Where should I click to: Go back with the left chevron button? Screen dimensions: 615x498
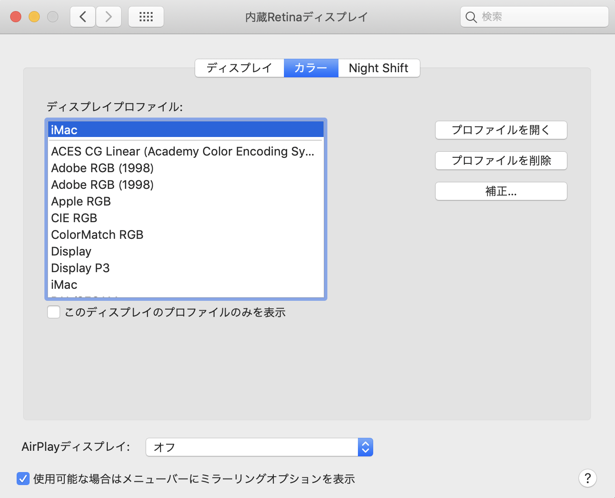click(83, 17)
